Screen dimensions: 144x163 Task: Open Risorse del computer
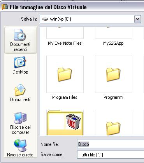(20, 123)
